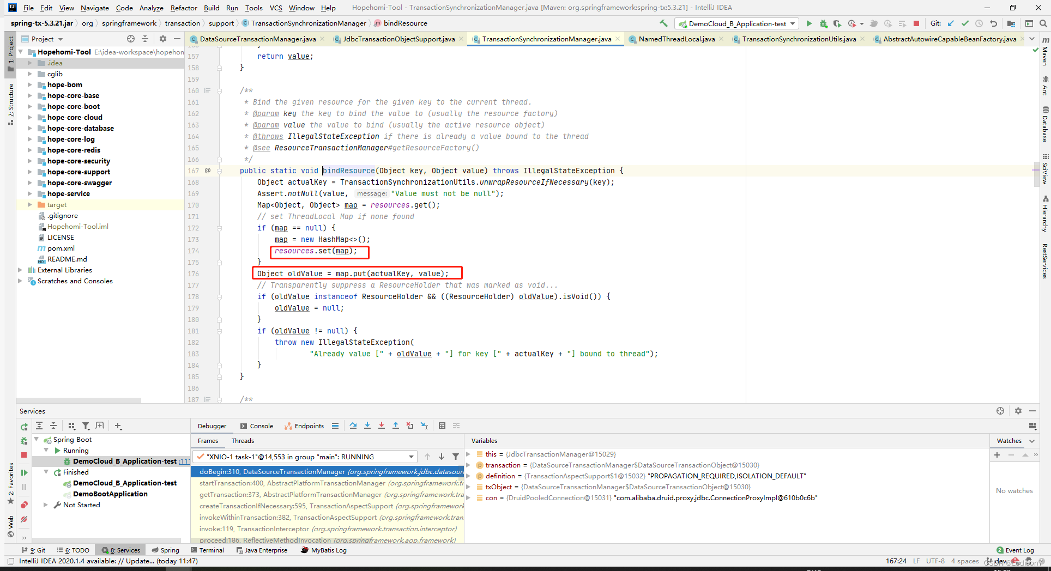Expand External Libraries node
Screen dimensions: 1051x571
click(20, 270)
